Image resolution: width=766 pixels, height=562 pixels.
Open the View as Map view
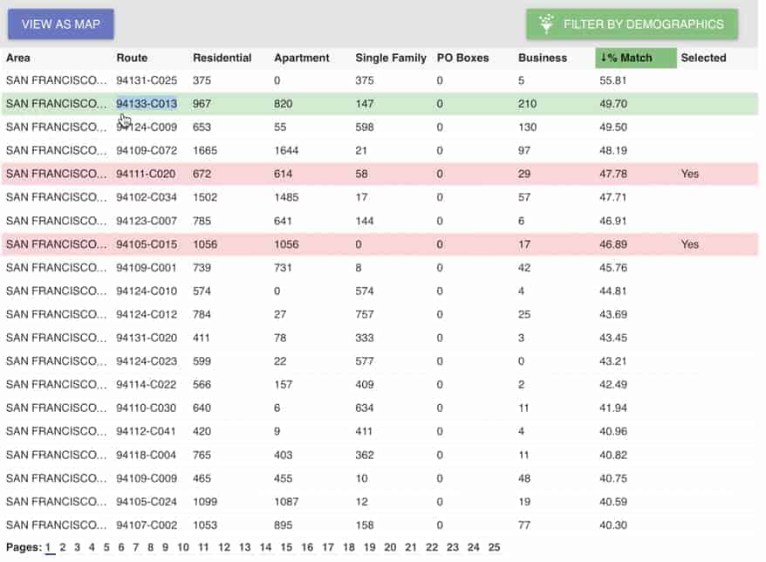[x=61, y=24]
